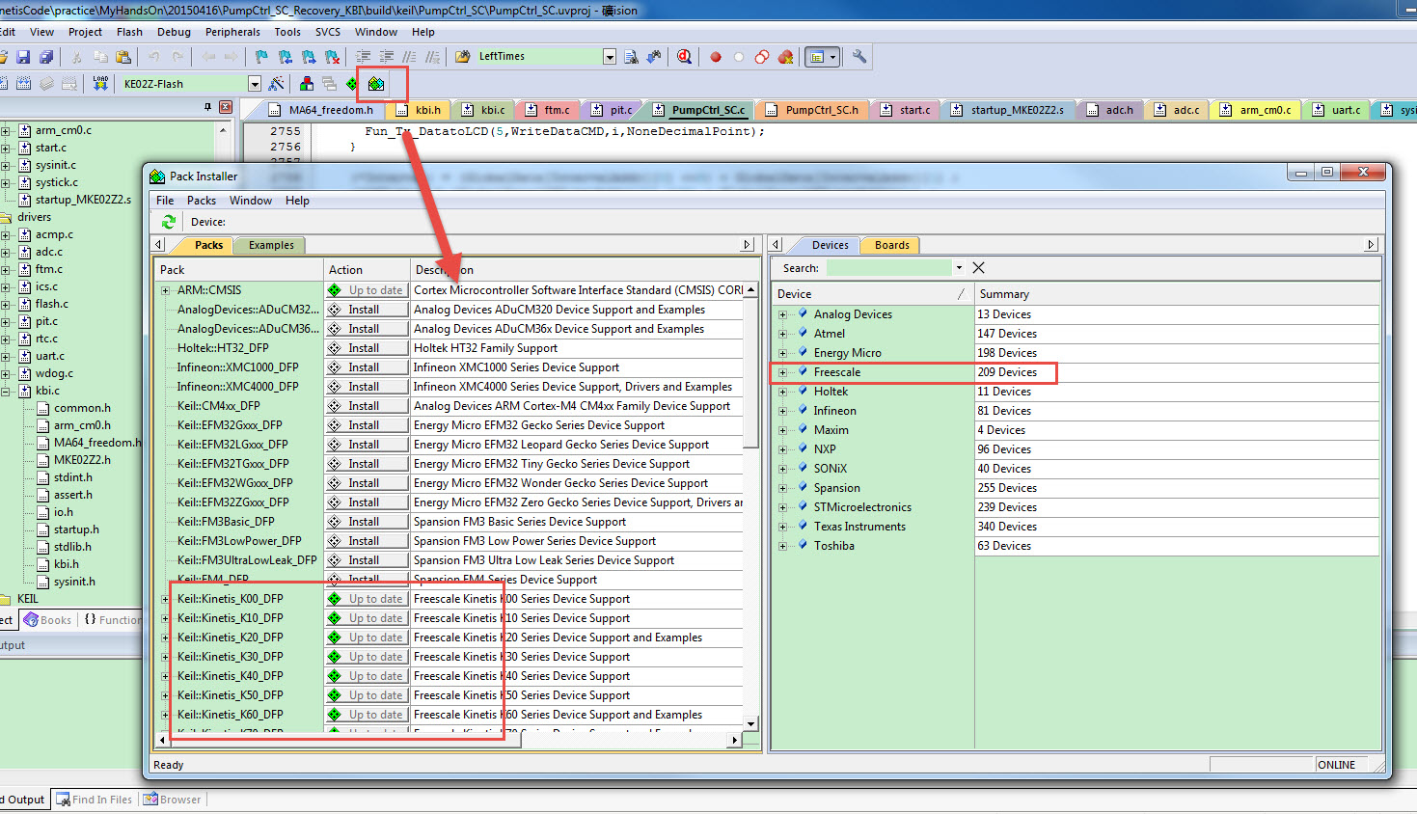Click the Paste clipboard icon
Viewport: 1417px width, 814px height.
123,57
